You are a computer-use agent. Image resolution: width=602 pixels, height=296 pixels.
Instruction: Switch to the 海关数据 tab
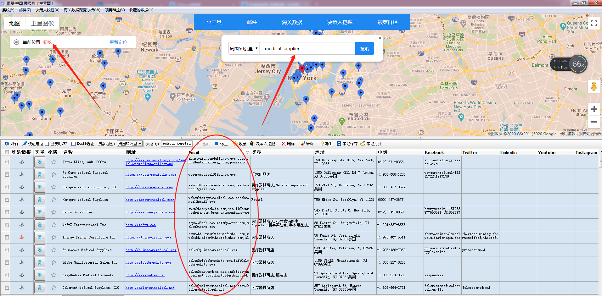point(292,22)
